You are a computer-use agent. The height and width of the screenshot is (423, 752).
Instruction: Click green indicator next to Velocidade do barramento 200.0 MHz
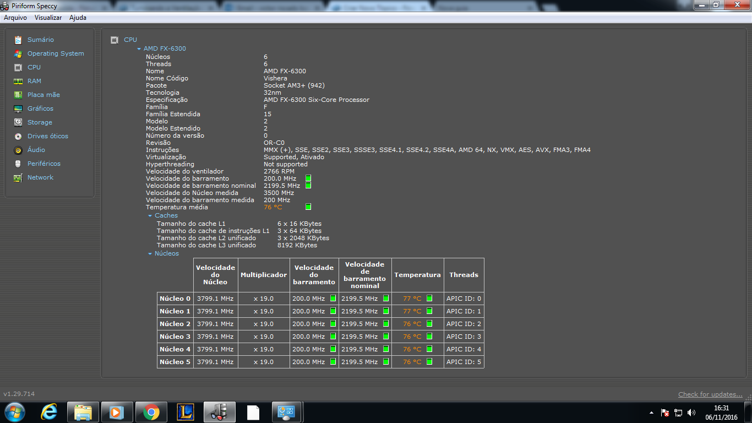click(x=308, y=178)
